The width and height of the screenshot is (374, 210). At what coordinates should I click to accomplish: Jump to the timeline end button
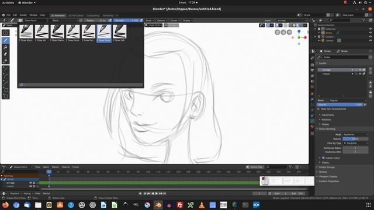165,194
